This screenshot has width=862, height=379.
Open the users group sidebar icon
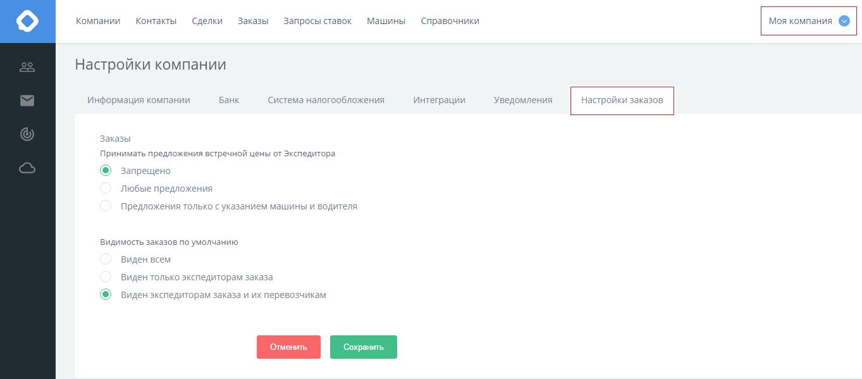27,66
